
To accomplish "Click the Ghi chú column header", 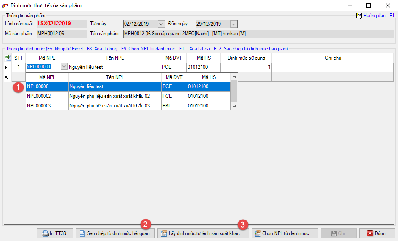I will (332, 58).
